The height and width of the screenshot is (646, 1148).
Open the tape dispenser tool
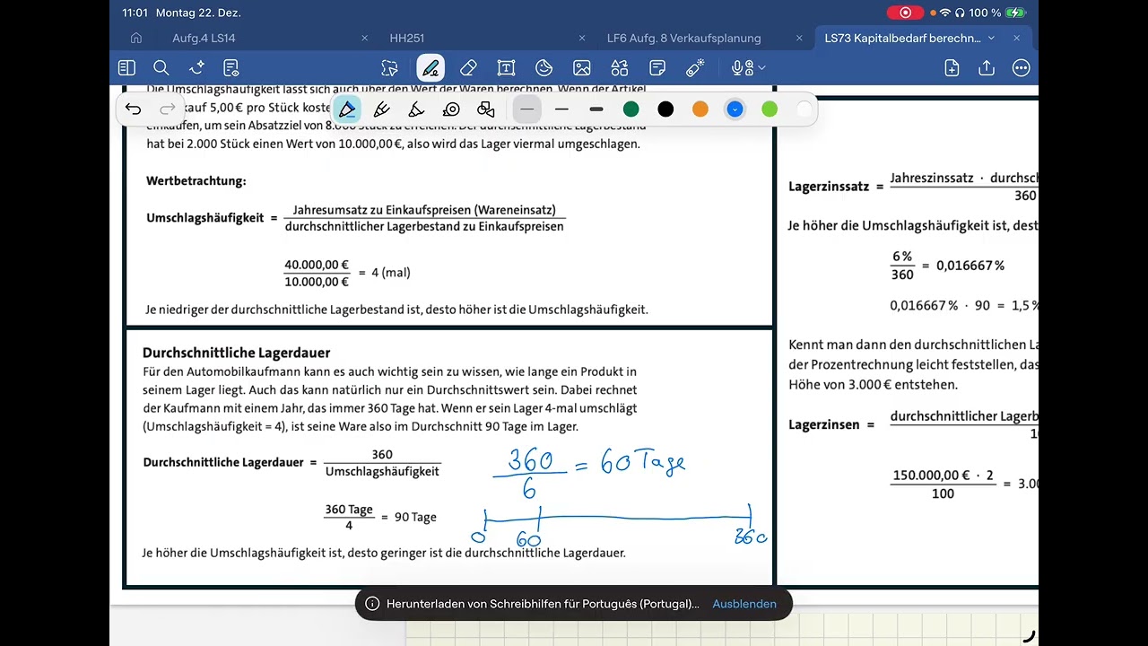[451, 109]
